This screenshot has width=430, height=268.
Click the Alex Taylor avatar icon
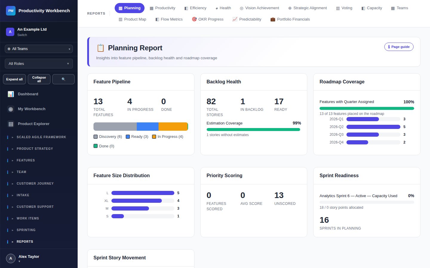click(x=11, y=258)
